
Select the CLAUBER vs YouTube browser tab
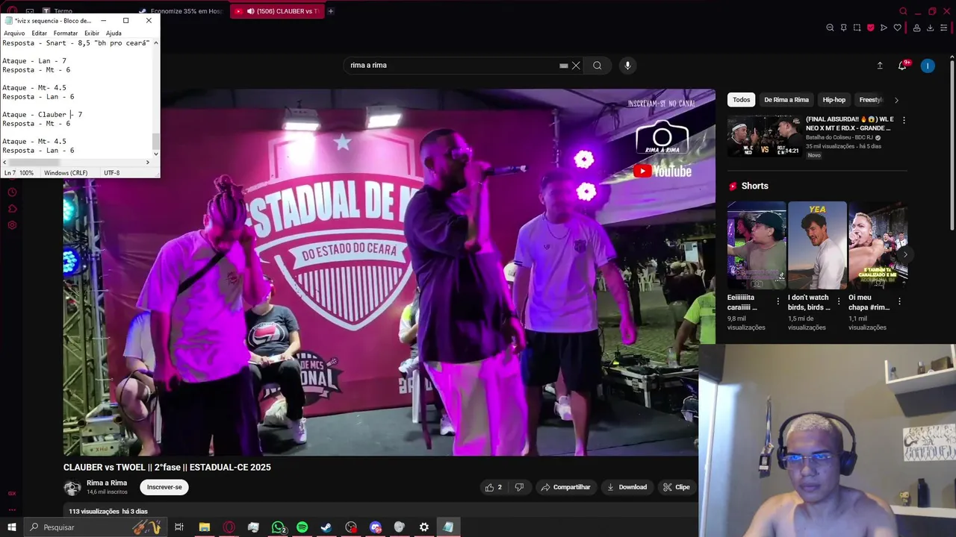click(276, 11)
